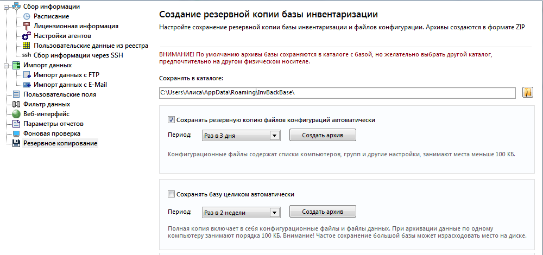Open Параметры отчетов settings section

click(x=53, y=124)
